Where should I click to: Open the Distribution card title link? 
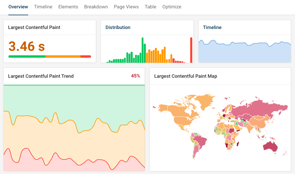[x=118, y=27]
